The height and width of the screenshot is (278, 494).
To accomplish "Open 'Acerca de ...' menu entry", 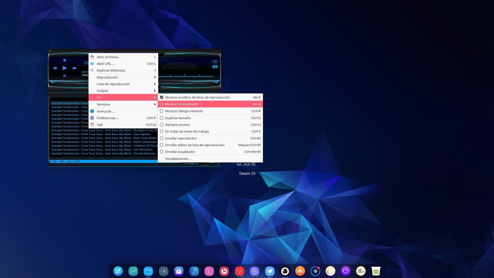I will point(123,111).
